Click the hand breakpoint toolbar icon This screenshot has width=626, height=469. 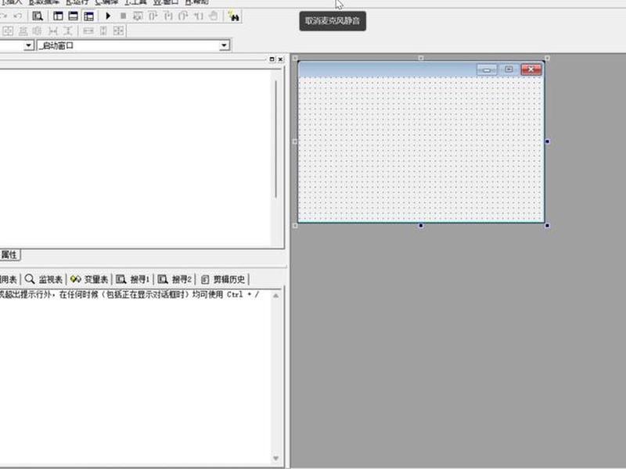pos(214,16)
